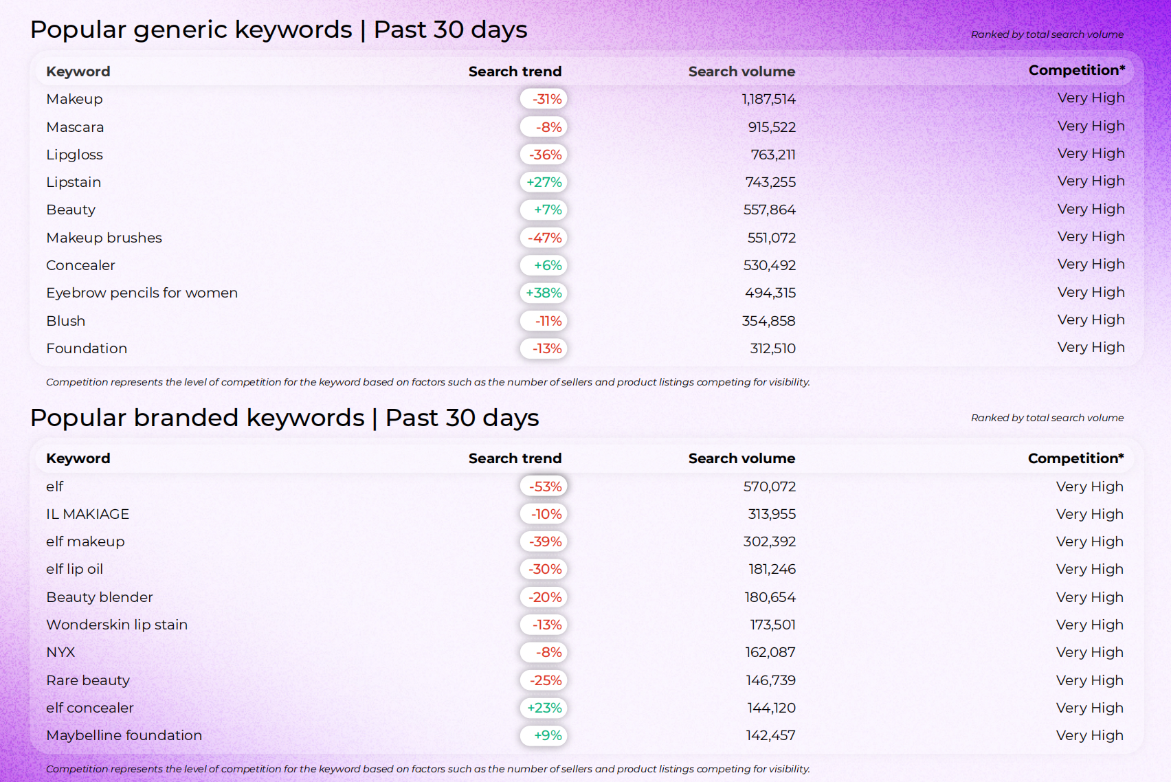The width and height of the screenshot is (1171, 782).
Task: Click the elf concealer +23% badge
Action: coord(544,708)
